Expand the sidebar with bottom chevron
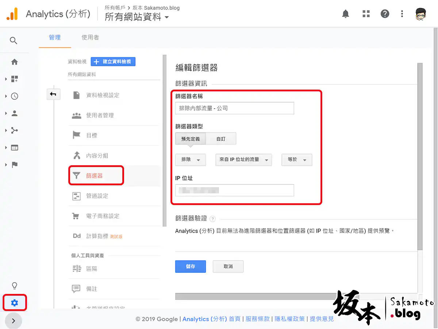This screenshot has height=329, width=438. point(14,321)
